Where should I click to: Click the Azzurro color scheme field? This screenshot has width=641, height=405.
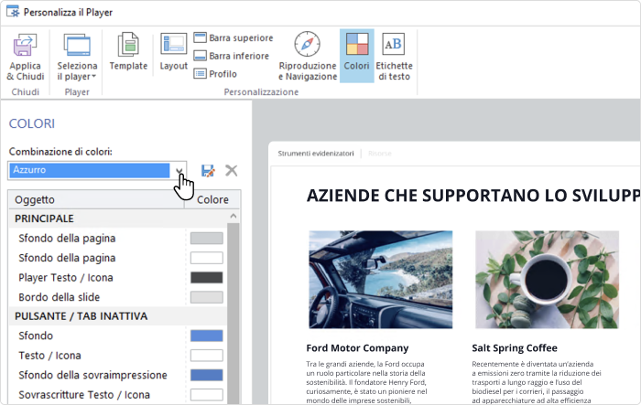click(89, 170)
